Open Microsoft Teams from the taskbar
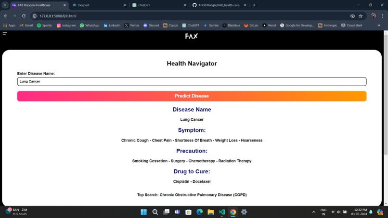Screen dimensions: 388x218 pos(178,212)
